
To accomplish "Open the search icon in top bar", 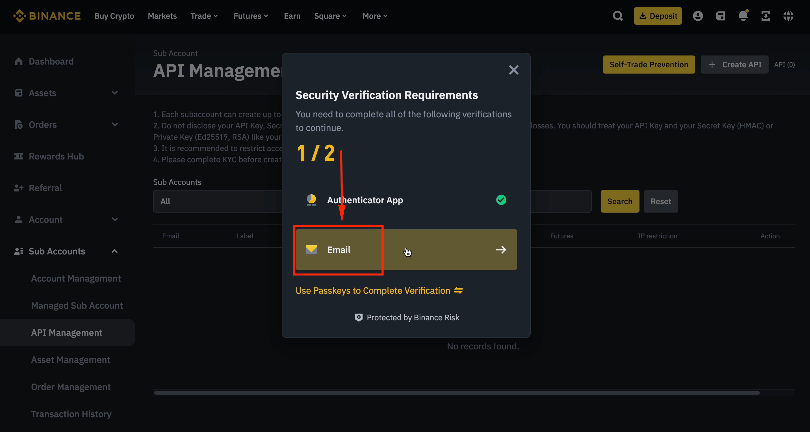I will point(618,16).
